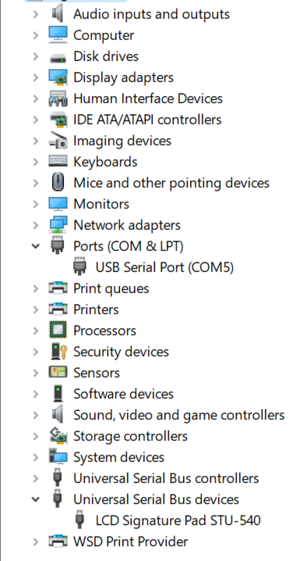The image size is (307, 561).
Task: Select the Human Interface Devices label
Action: click(148, 98)
